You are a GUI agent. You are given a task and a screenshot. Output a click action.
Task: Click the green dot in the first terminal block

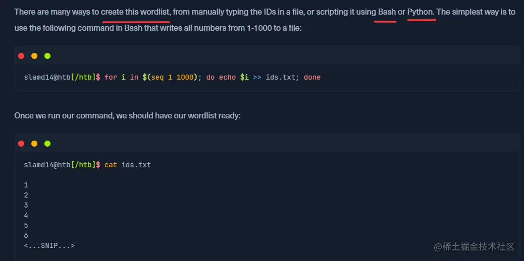click(x=47, y=56)
